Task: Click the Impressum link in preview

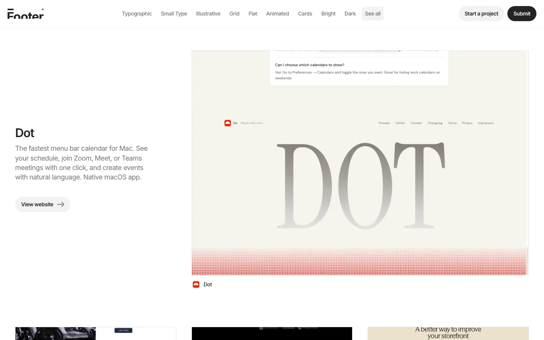Action: (x=486, y=123)
